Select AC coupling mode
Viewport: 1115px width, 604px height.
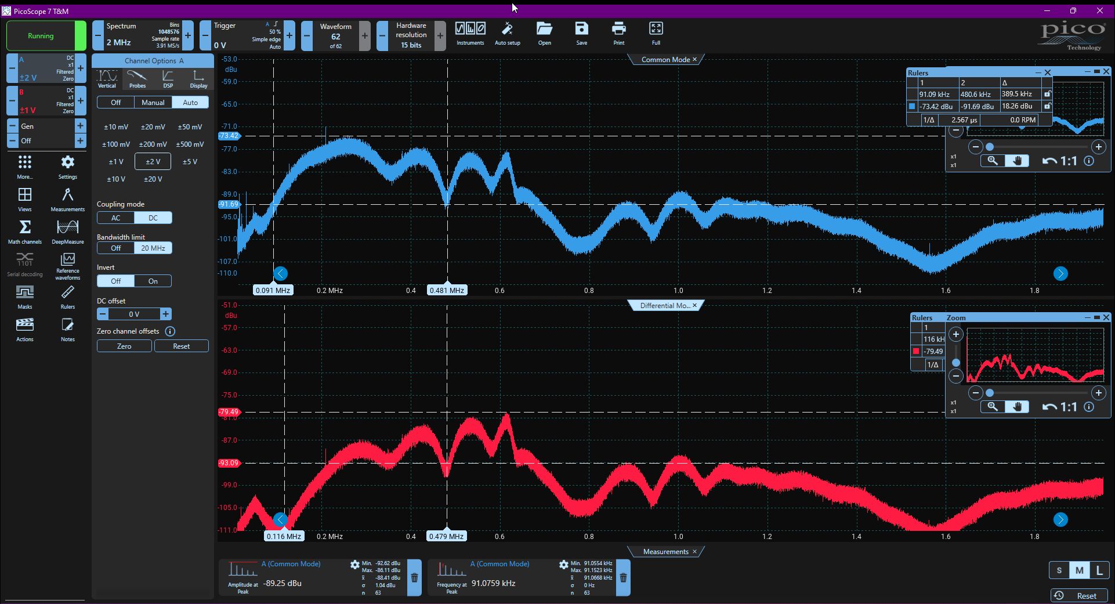(x=116, y=218)
